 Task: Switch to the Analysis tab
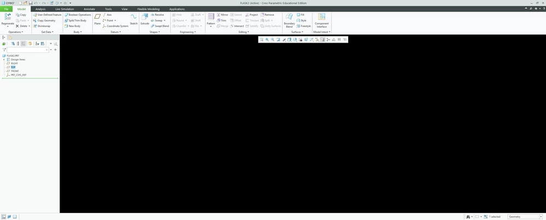coord(40,9)
